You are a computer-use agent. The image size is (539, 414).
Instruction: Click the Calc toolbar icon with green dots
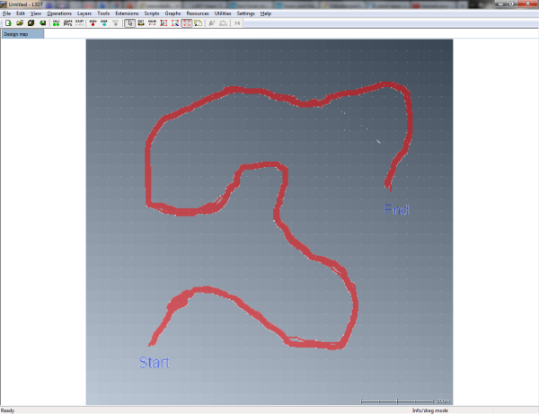pyautogui.click(x=57, y=23)
